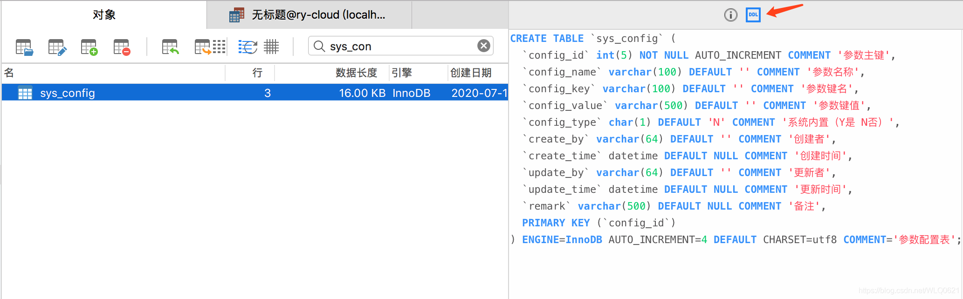This screenshot has height=299, width=963.
Task: Click the Import Wizard table icon
Action: (170, 47)
